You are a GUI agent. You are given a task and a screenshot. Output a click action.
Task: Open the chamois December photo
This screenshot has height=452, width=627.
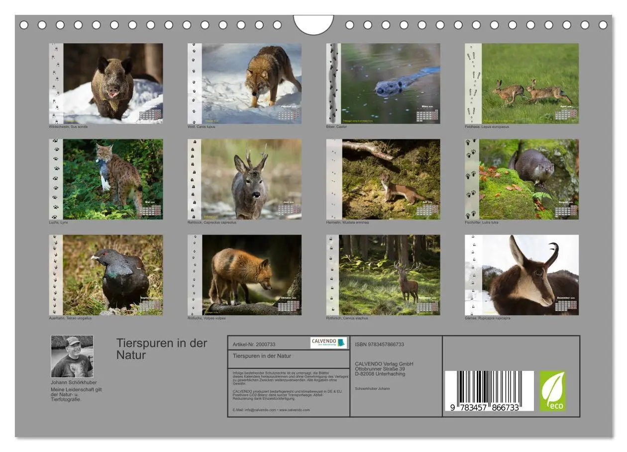tap(522, 275)
